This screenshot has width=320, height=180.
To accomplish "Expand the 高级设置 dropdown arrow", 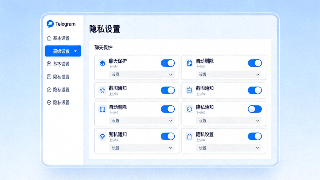I will [x=75, y=51].
